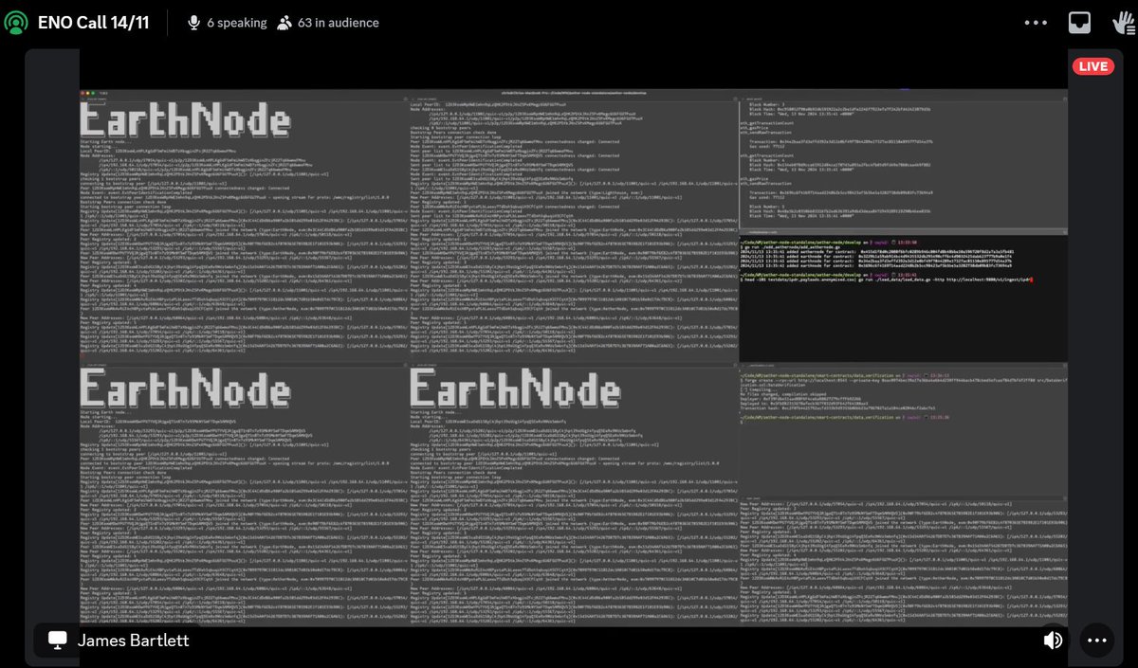
Task: Click the bottom-left EarthNode terminal pane
Action: pos(242,494)
